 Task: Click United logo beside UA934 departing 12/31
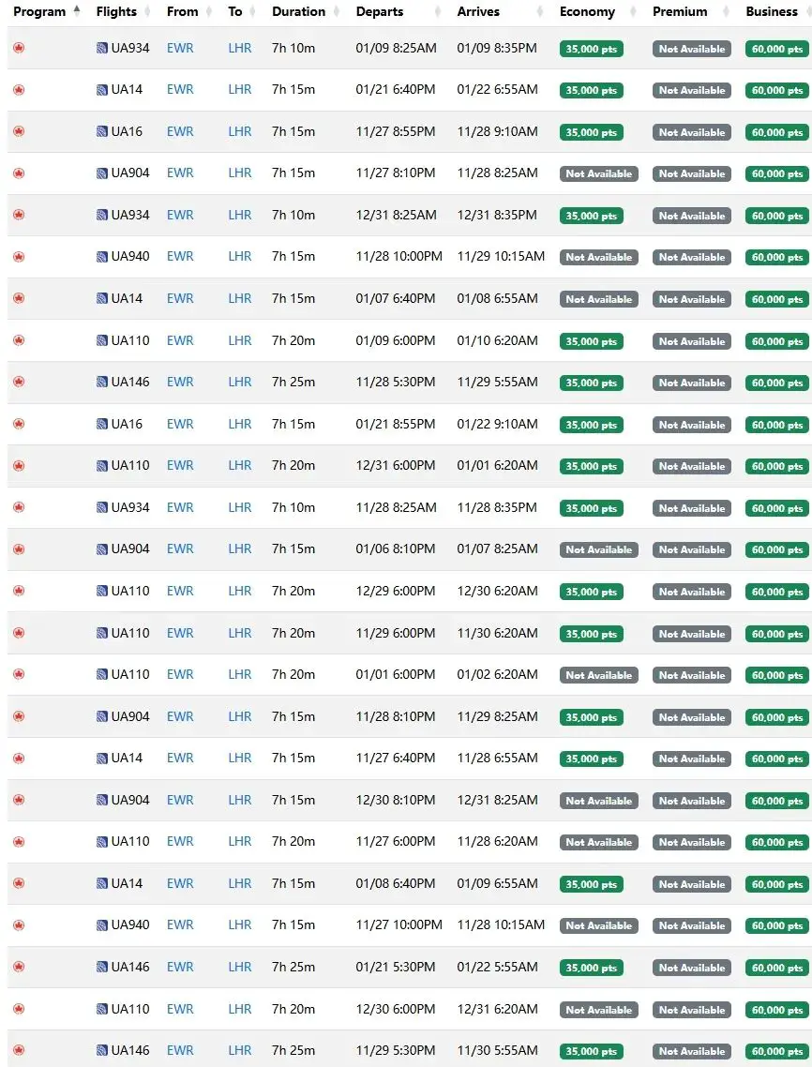click(102, 215)
